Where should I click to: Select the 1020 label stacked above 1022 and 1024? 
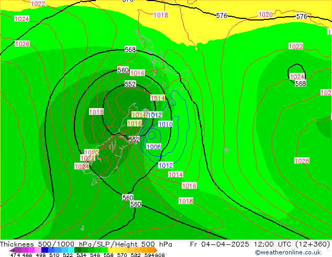[92, 152]
